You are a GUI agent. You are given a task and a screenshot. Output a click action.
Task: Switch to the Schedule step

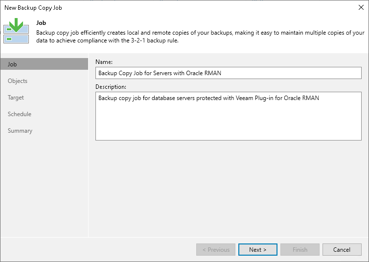(20, 114)
